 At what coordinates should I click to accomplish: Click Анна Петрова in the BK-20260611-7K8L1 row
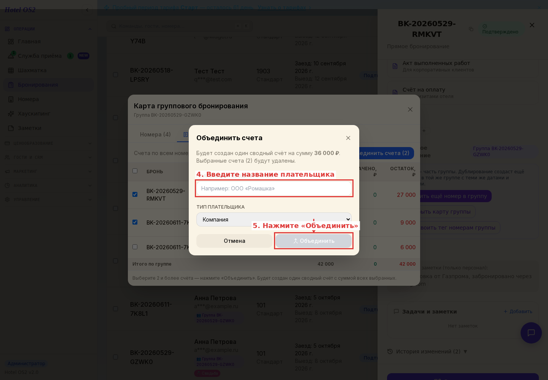click(x=215, y=298)
